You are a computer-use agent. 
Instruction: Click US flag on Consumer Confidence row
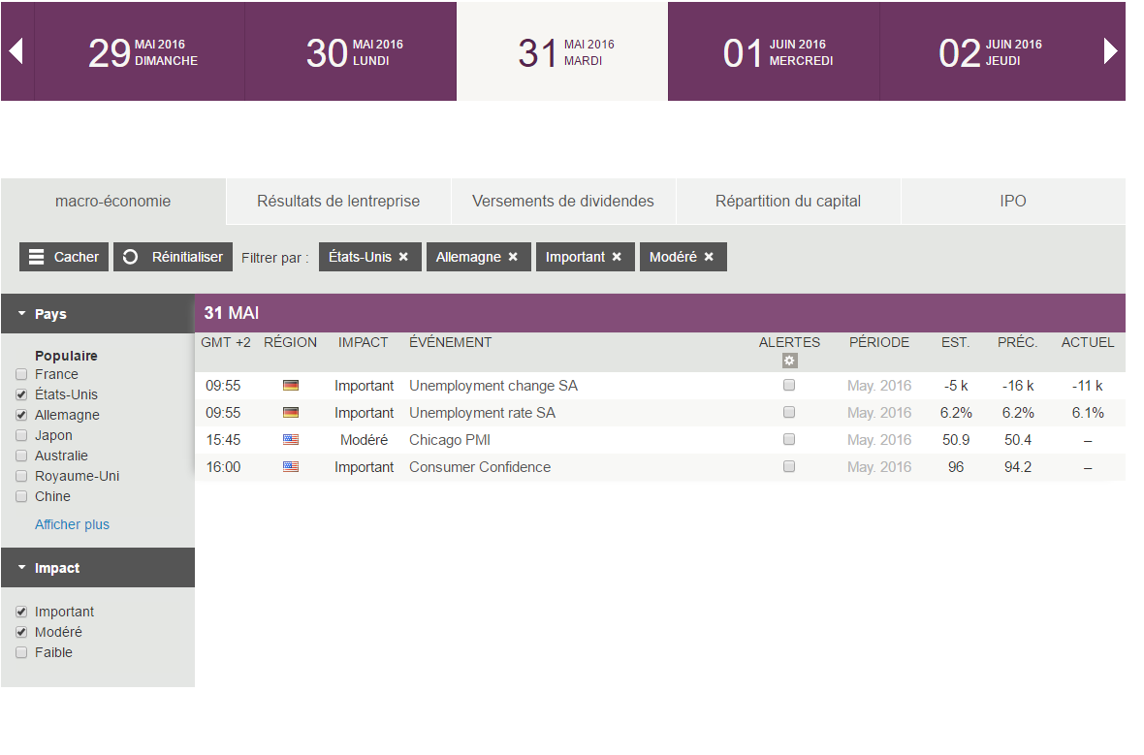[x=291, y=466]
